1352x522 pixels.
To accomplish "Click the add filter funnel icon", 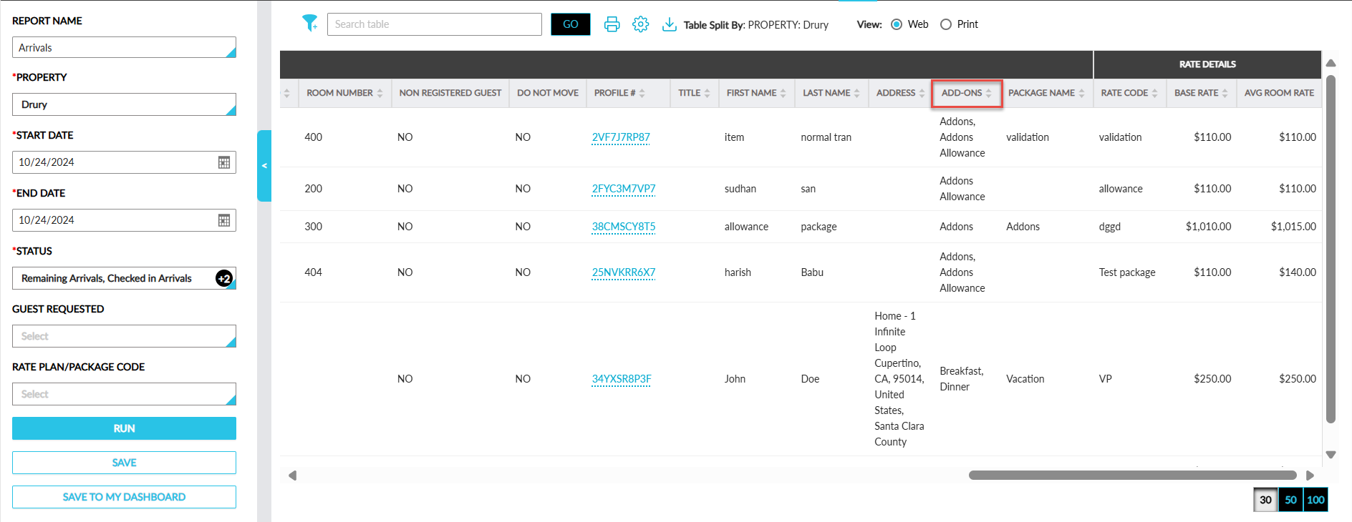I will pyautogui.click(x=309, y=24).
